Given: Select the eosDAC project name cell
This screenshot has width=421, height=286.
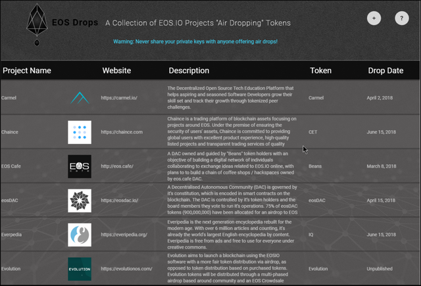Looking at the screenshot, I should pyautogui.click(x=9, y=201).
